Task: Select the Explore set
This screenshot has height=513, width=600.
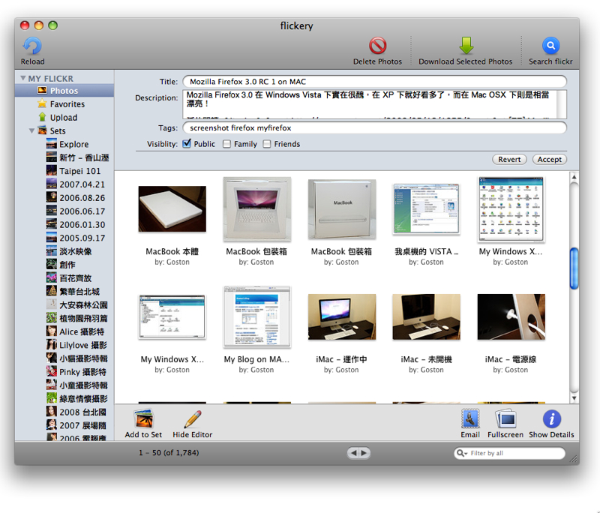Action: pyautogui.click(x=64, y=144)
